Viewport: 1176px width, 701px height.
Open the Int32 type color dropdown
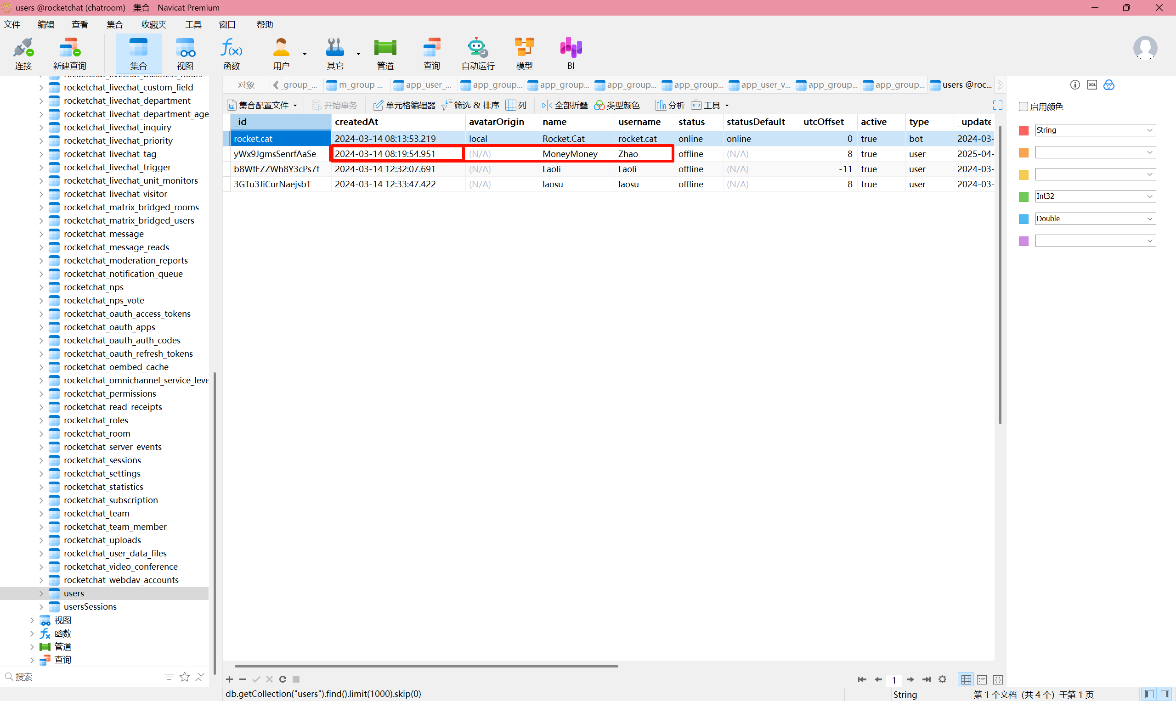coord(1095,196)
